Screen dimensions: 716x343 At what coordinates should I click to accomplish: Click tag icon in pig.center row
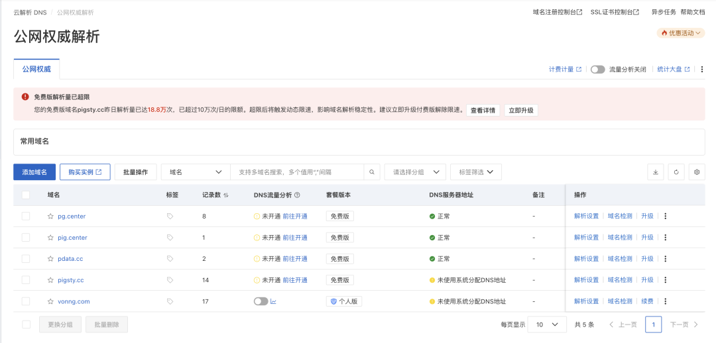pyautogui.click(x=170, y=238)
